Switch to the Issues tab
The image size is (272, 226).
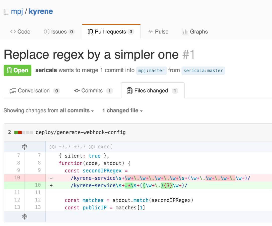(59, 32)
